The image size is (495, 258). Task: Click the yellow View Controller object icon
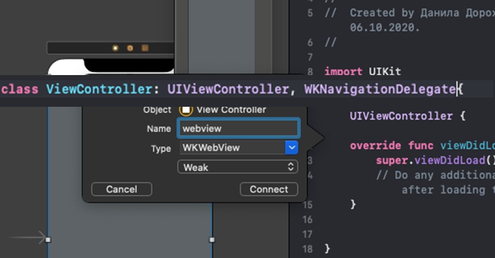pos(186,110)
